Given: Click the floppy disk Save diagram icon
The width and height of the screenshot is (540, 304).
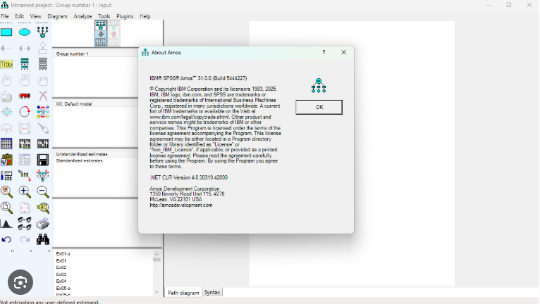Looking at the screenshot, I should (43, 160).
